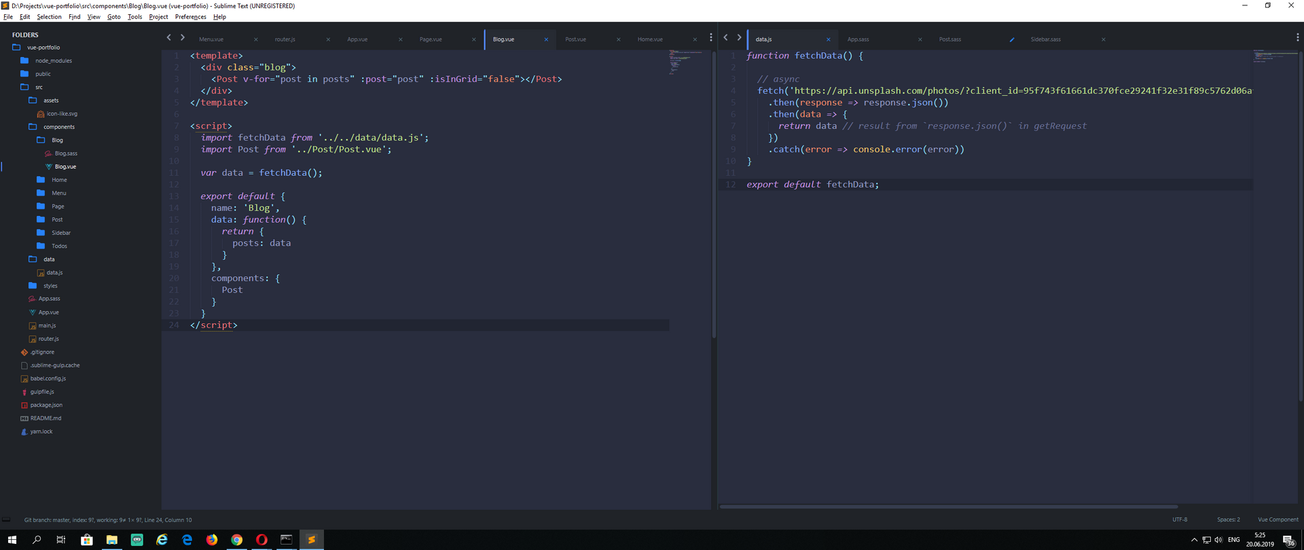Collapse the Blog folder
Screen dimensions: 1304x550
click(x=41, y=140)
